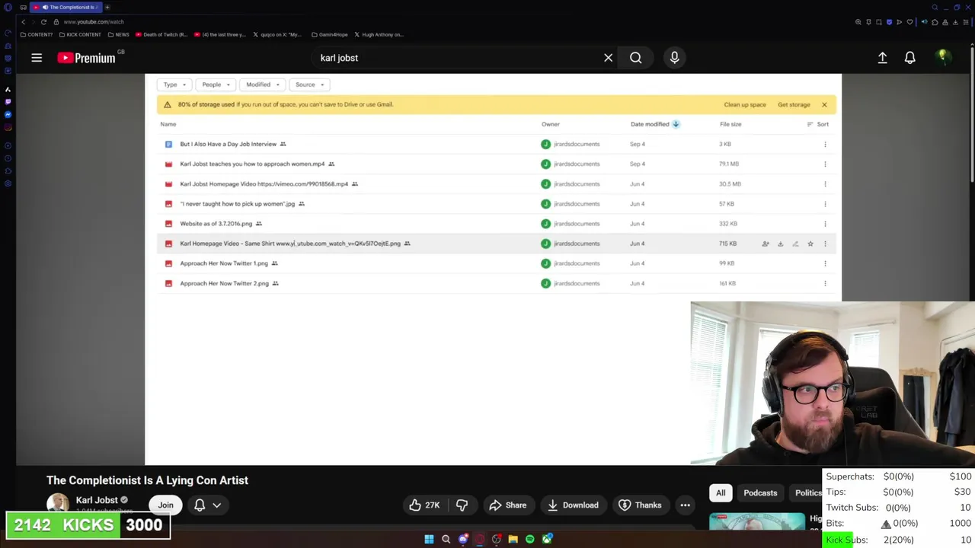Open the video's more actions ellipsis
This screenshot has height=548, width=975.
pyautogui.click(x=685, y=505)
